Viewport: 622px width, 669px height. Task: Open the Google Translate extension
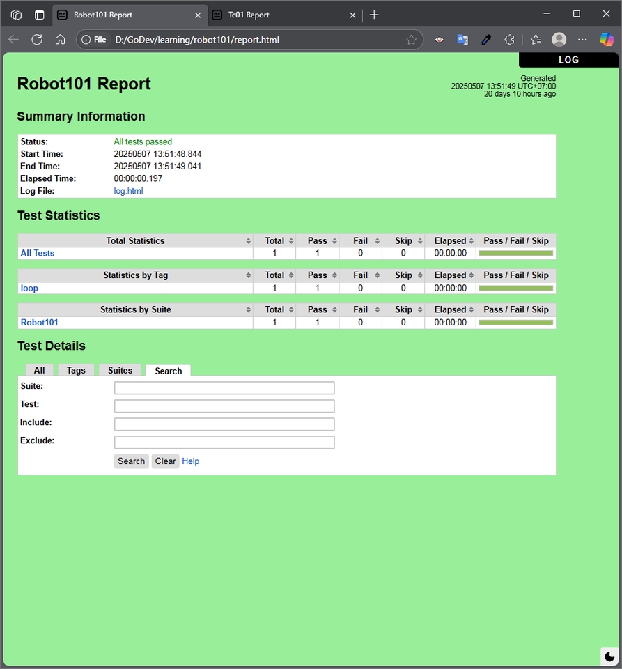click(x=462, y=40)
